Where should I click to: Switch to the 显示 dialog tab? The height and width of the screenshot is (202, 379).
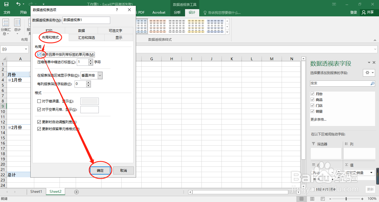coord(119,37)
